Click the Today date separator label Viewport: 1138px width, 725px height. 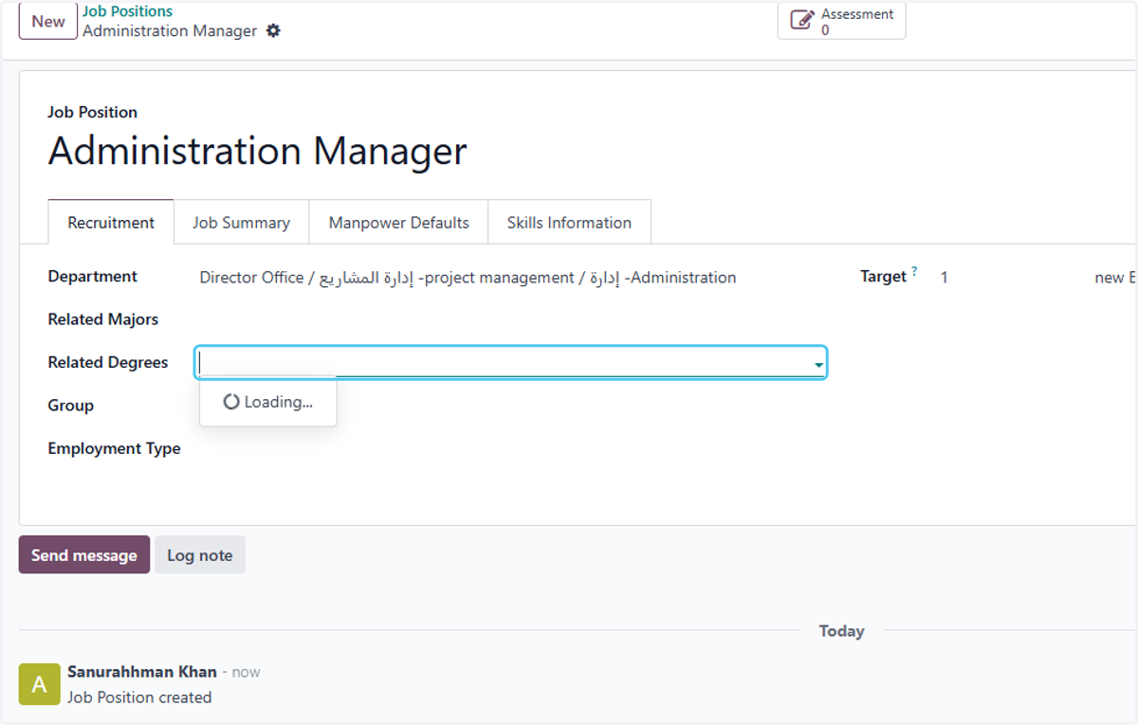[842, 631]
